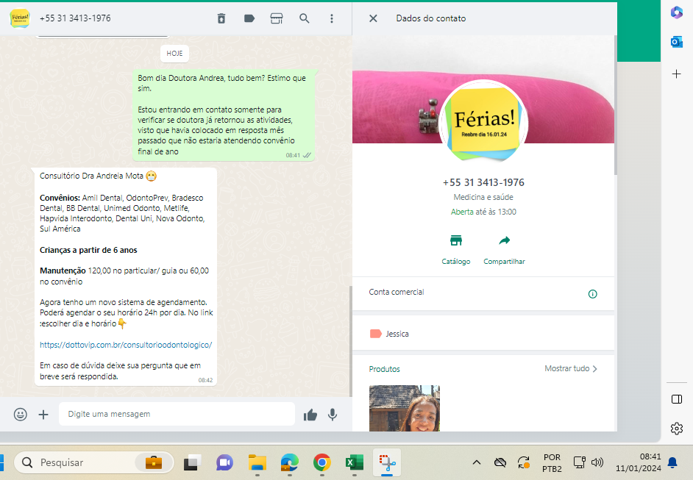Screen dimensions: 693x480
Task: Click the Conta comercial info icon
Action: (x=592, y=294)
